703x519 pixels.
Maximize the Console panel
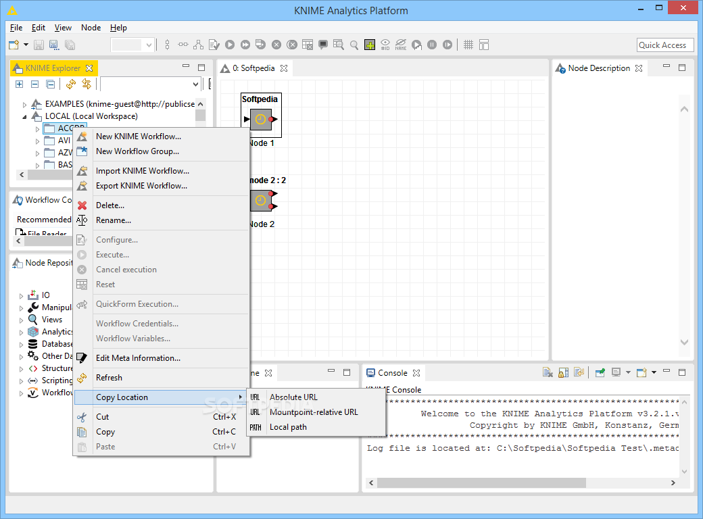[x=682, y=372]
